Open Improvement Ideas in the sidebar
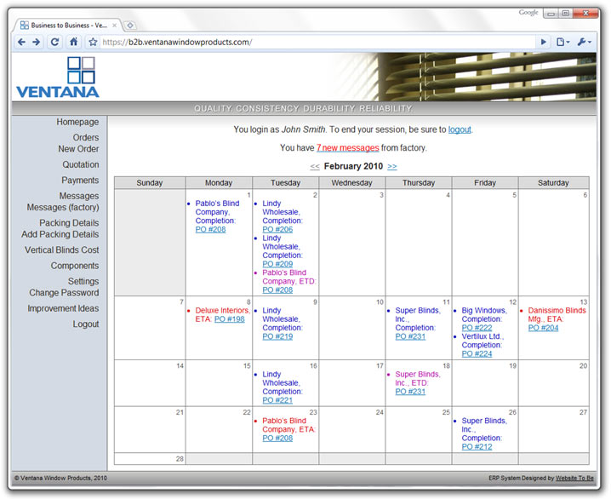The width and height of the screenshot is (611, 499). pyautogui.click(x=63, y=308)
